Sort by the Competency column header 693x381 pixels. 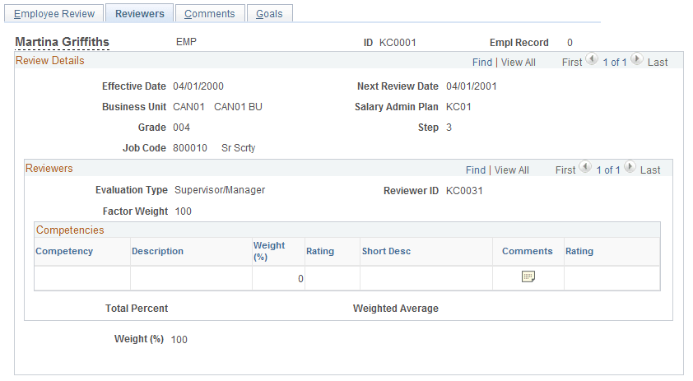click(64, 251)
